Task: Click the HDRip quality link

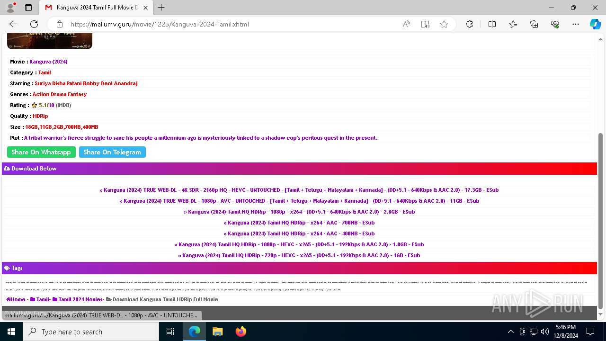Action: [x=40, y=116]
